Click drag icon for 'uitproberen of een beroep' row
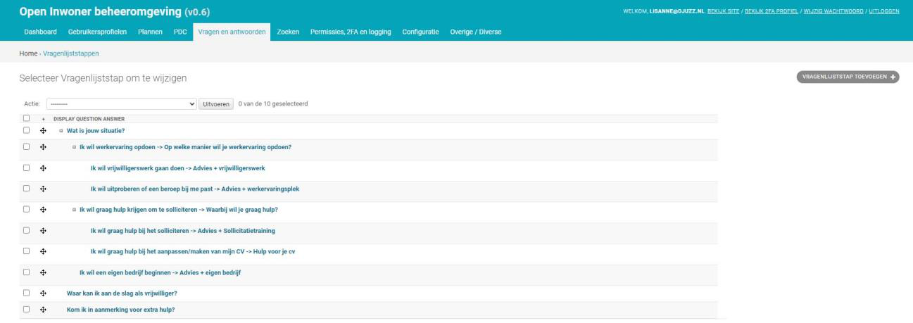This screenshot has width=913, height=323. pos(43,189)
